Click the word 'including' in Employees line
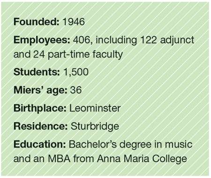The height and width of the screenshot is (178, 211). pyautogui.click(x=116, y=40)
